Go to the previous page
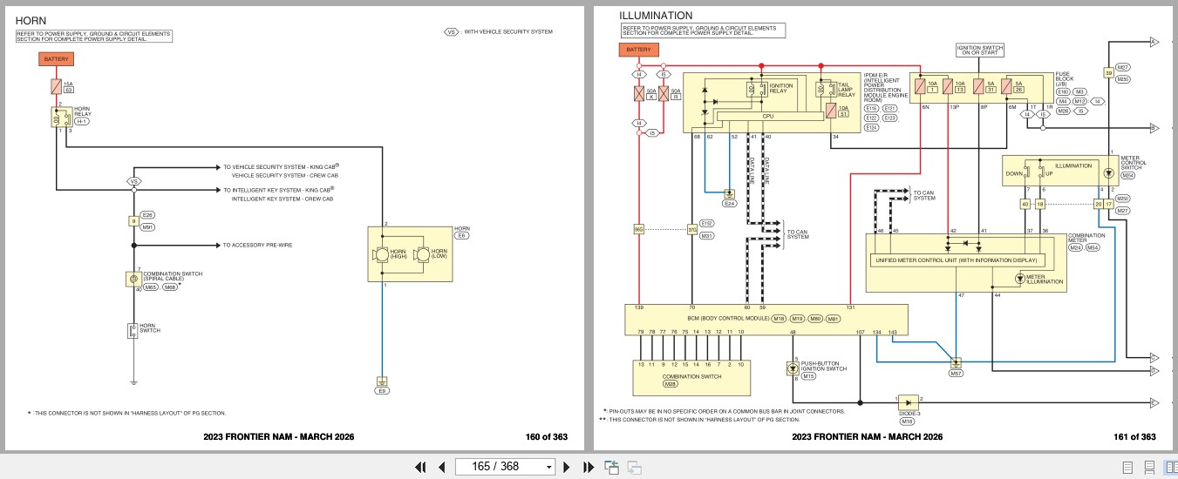Screen dimensions: 1178x479 pyautogui.click(x=441, y=467)
